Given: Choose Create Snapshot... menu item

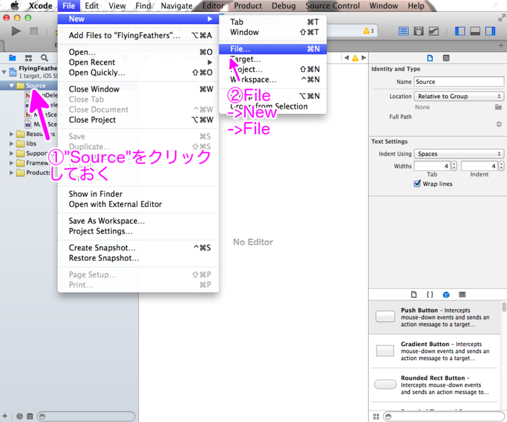Looking at the screenshot, I should click(x=138, y=247).
